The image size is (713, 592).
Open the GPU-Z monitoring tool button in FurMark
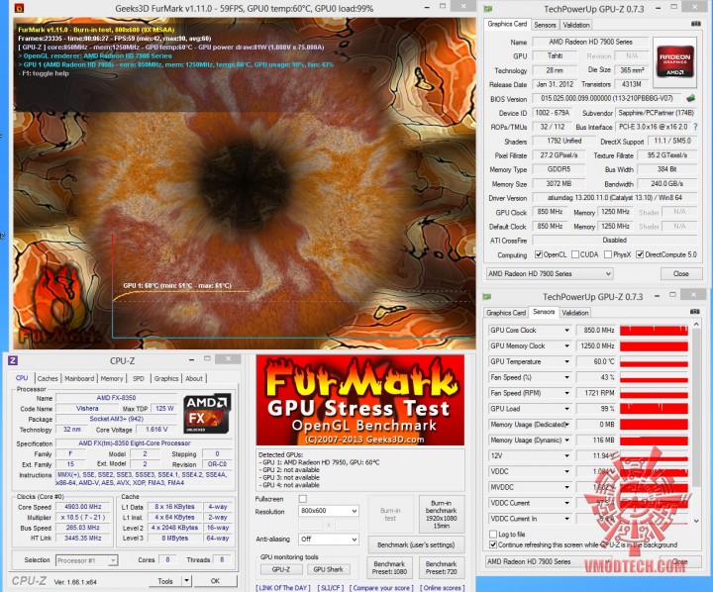tap(280, 569)
